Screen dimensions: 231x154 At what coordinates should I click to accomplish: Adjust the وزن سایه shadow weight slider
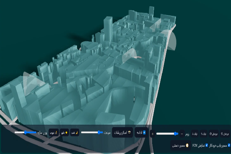[25, 132]
